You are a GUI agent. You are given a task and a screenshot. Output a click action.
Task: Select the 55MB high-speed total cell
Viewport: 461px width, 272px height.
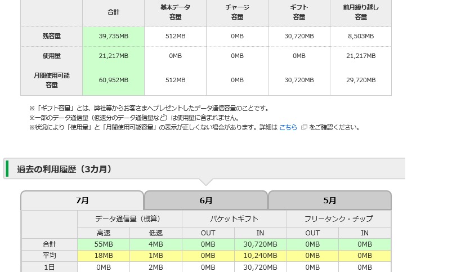click(x=104, y=244)
